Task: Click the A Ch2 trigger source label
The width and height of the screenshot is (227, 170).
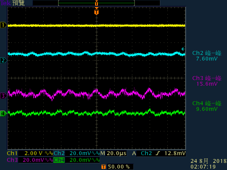Action: (x=142, y=153)
